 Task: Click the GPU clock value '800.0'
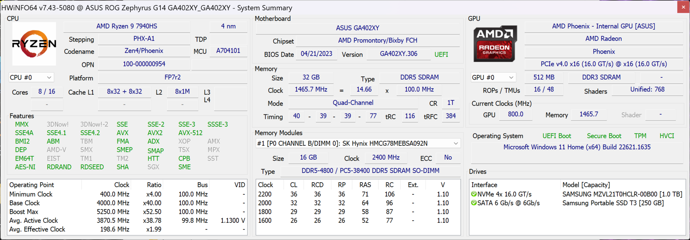515,114
